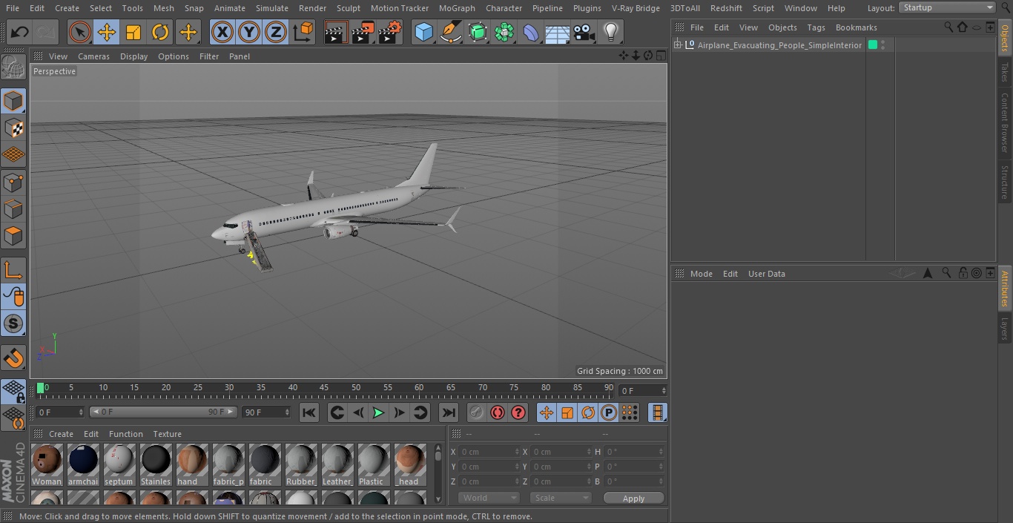Toggle the timeline film strip icon
1013x523 pixels.
point(657,412)
